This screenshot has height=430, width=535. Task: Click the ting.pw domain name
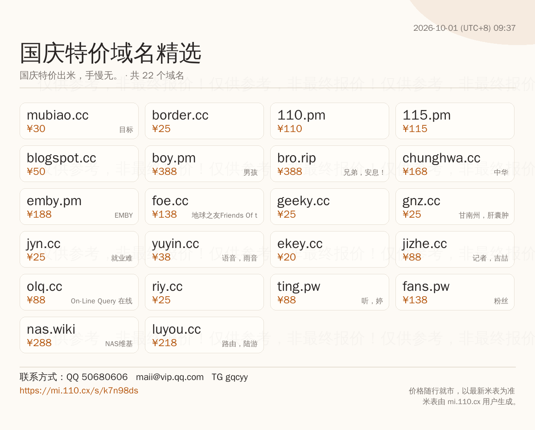[x=299, y=286]
